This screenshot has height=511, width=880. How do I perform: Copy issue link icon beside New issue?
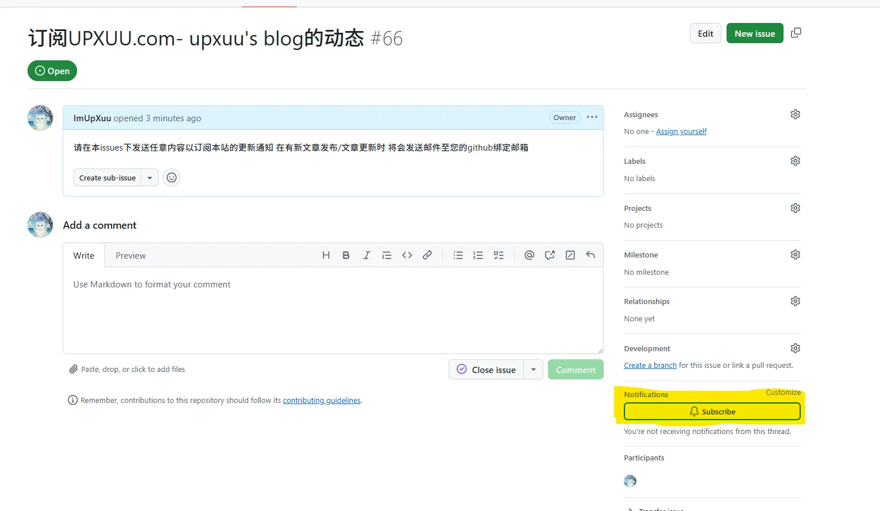pyautogui.click(x=796, y=33)
